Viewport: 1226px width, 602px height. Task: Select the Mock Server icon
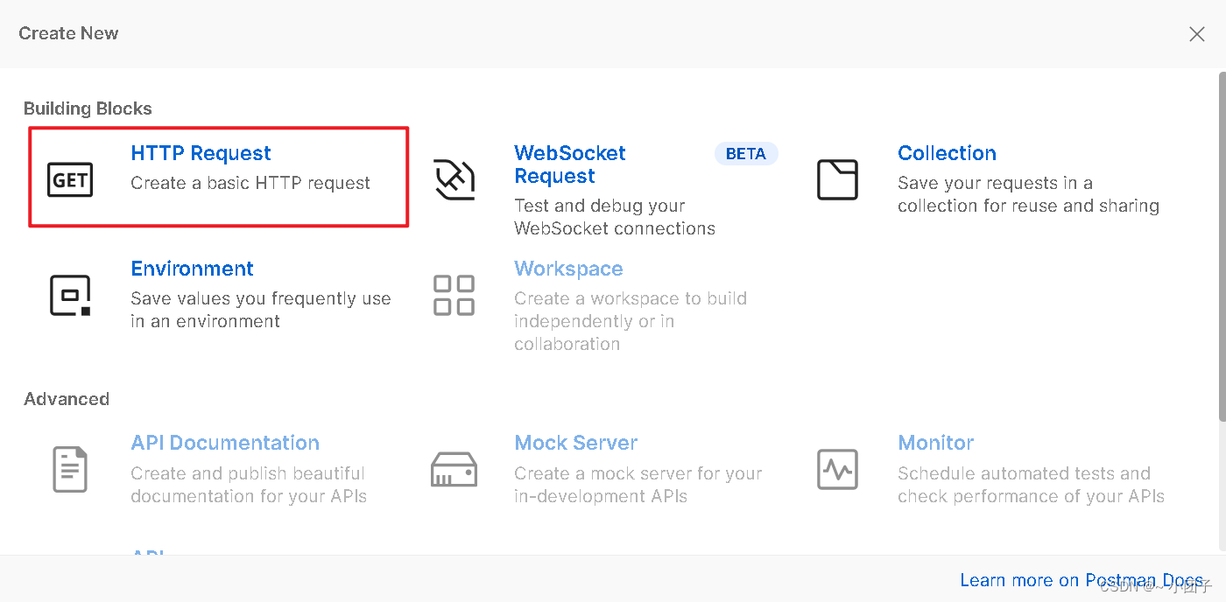pyautogui.click(x=454, y=469)
